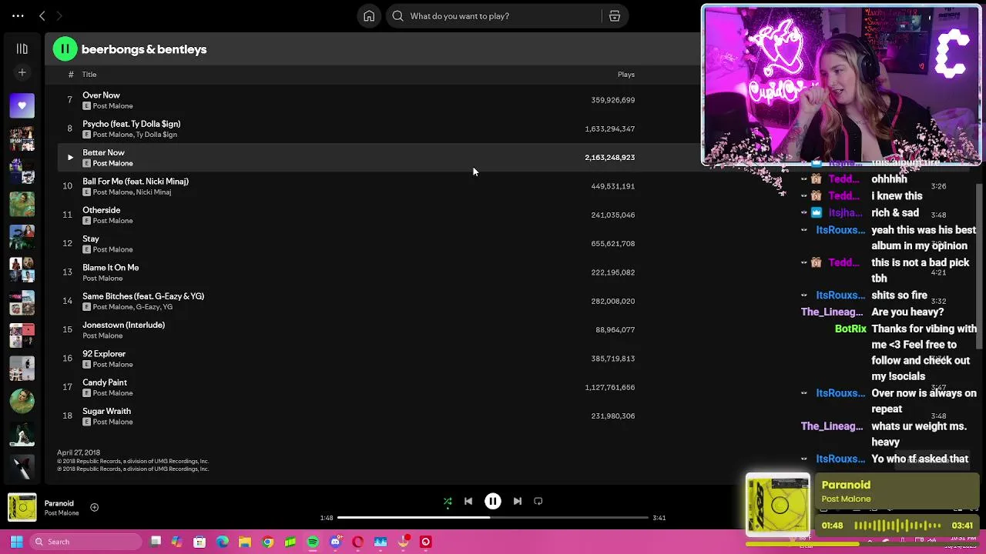Open the 'Paranoid' now-playing title link
Viewport: 986px width, 554px height.
tap(59, 503)
